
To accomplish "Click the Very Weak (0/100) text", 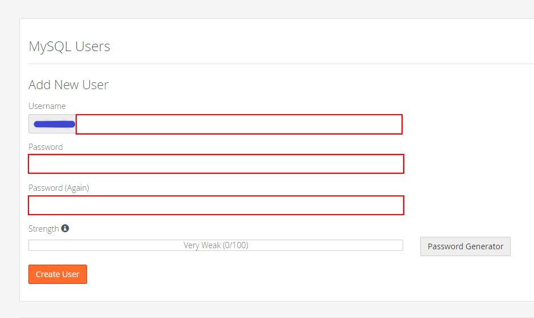I will point(216,245).
